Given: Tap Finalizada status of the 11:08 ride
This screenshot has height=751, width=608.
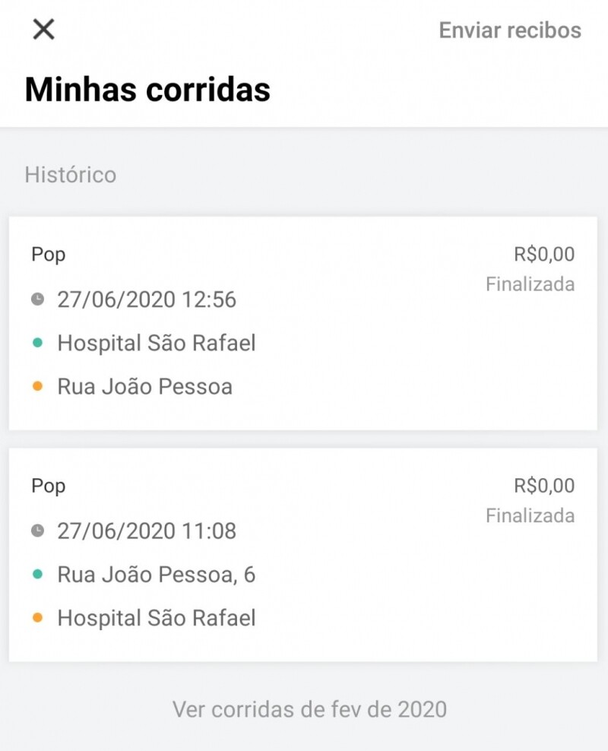Looking at the screenshot, I should point(530,516).
